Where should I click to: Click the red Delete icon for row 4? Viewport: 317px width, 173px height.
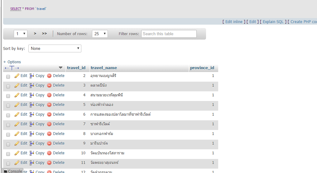(49, 95)
